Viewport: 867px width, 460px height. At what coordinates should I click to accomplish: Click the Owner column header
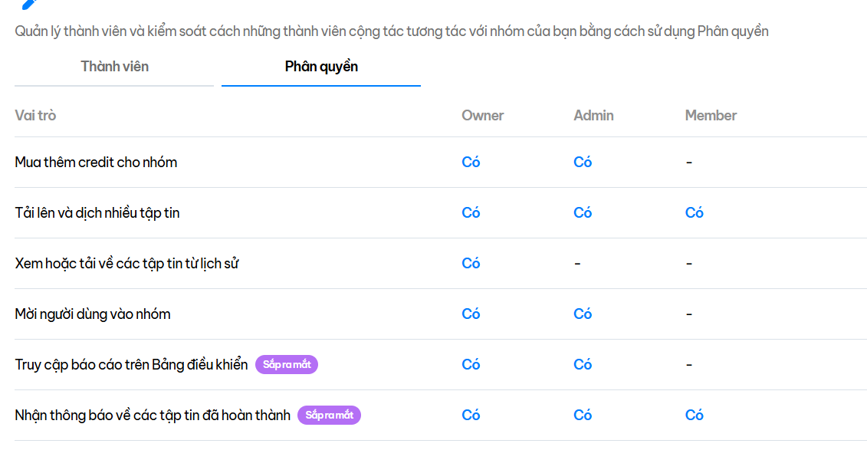point(483,116)
